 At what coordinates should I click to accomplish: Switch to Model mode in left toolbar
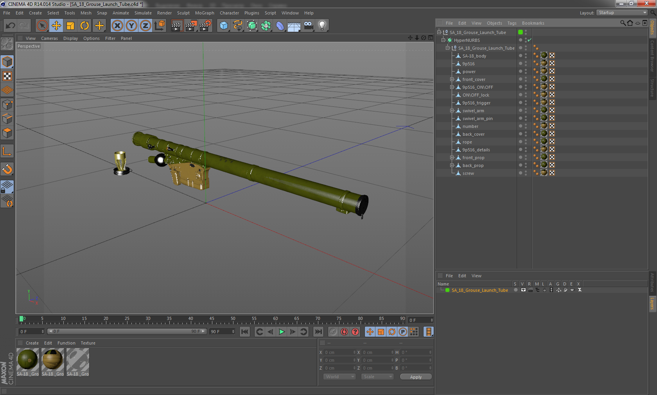click(7, 62)
